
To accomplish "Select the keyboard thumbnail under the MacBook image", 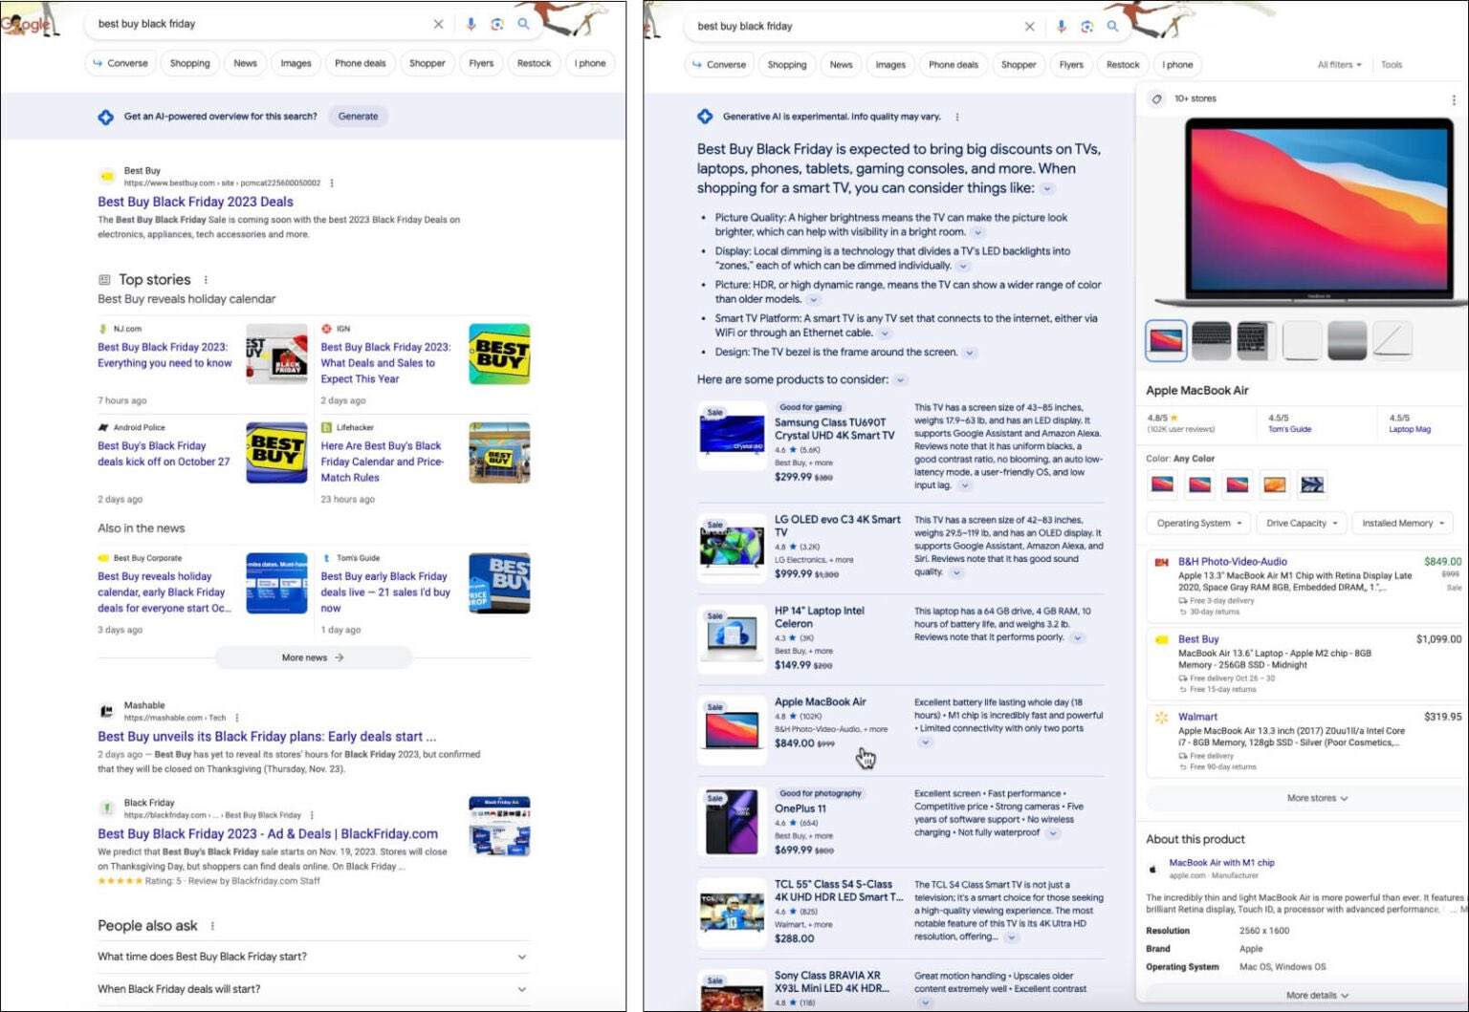I will coord(1212,340).
